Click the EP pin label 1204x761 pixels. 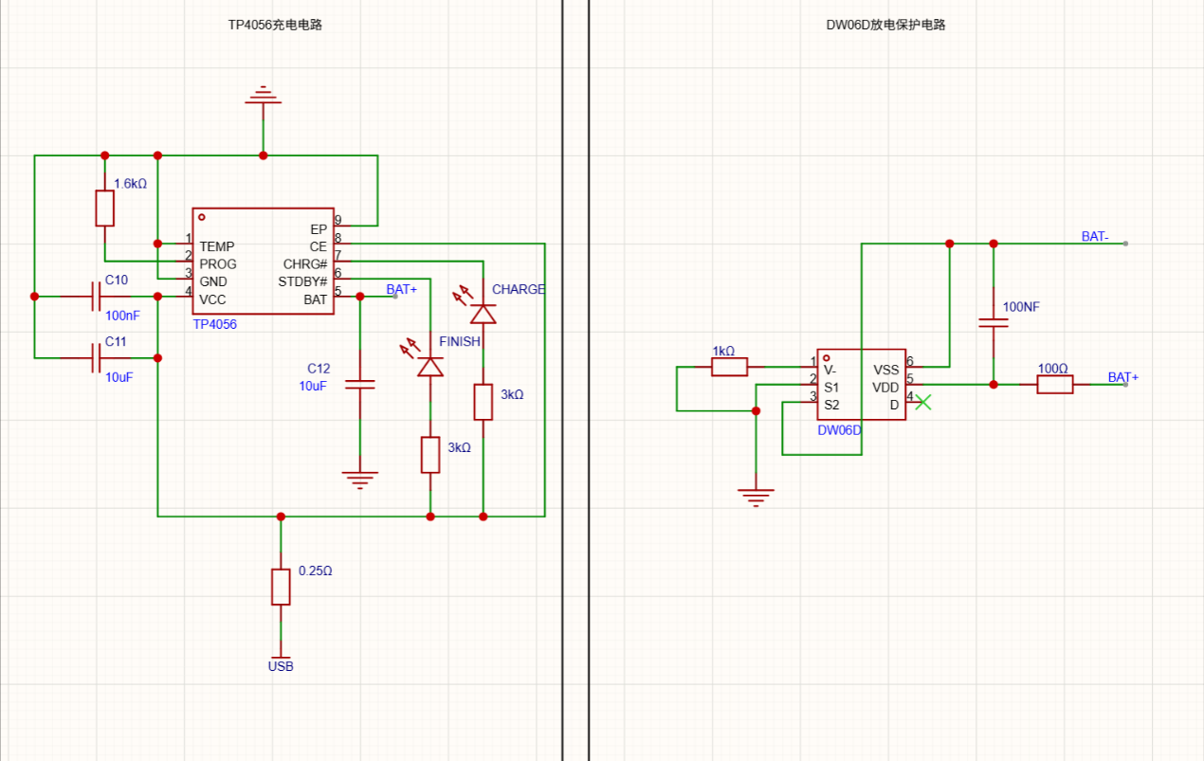tap(319, 229)
